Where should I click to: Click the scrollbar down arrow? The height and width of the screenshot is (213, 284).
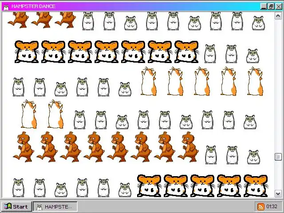278,193
